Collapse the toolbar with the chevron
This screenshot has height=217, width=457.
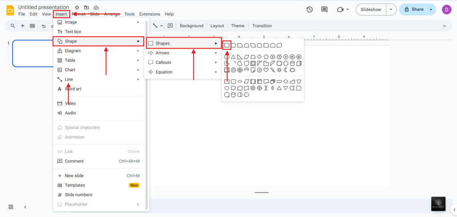pos(444,26)
